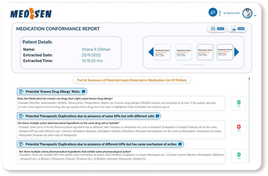Open the Part A summary section tab
268x176 pixels.
(132, 80)
